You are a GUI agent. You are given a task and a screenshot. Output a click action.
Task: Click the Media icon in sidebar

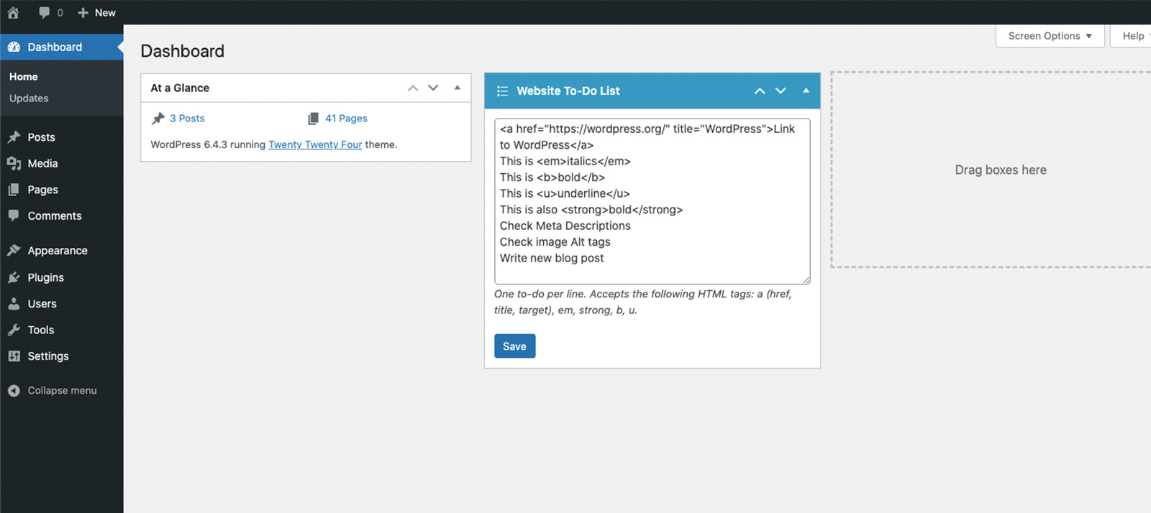pyautogui.click(x=14, y=163)
